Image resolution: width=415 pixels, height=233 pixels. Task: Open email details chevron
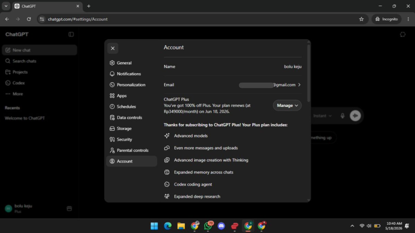point(299,85)
